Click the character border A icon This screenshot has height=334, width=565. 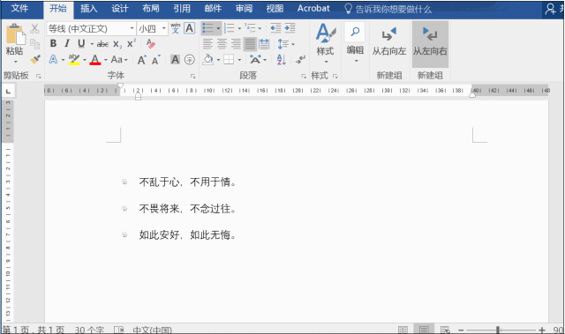click(x=190, y=28)
